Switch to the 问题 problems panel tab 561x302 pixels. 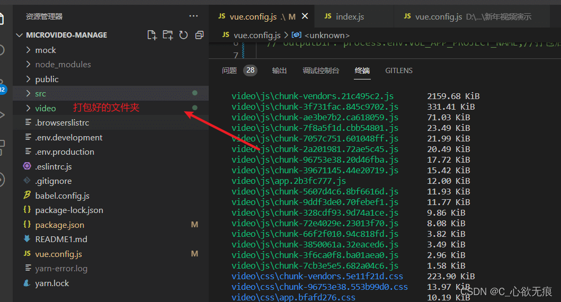229,70
